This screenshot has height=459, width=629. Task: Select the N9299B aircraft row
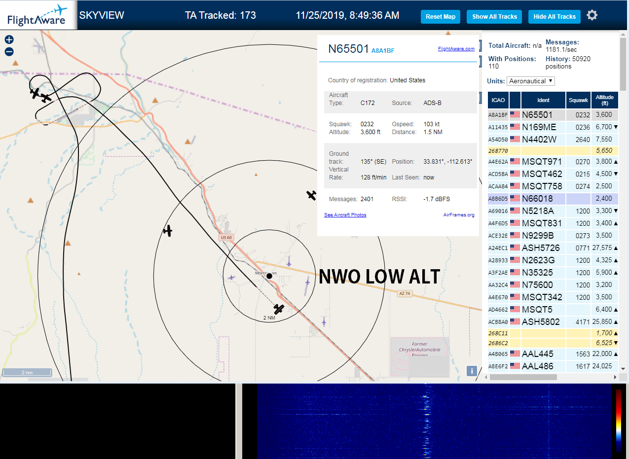pos(553,236)
